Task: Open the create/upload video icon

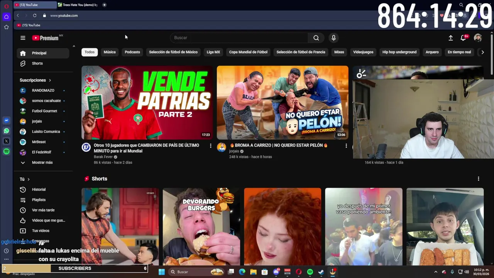Action: pos(450,38)
